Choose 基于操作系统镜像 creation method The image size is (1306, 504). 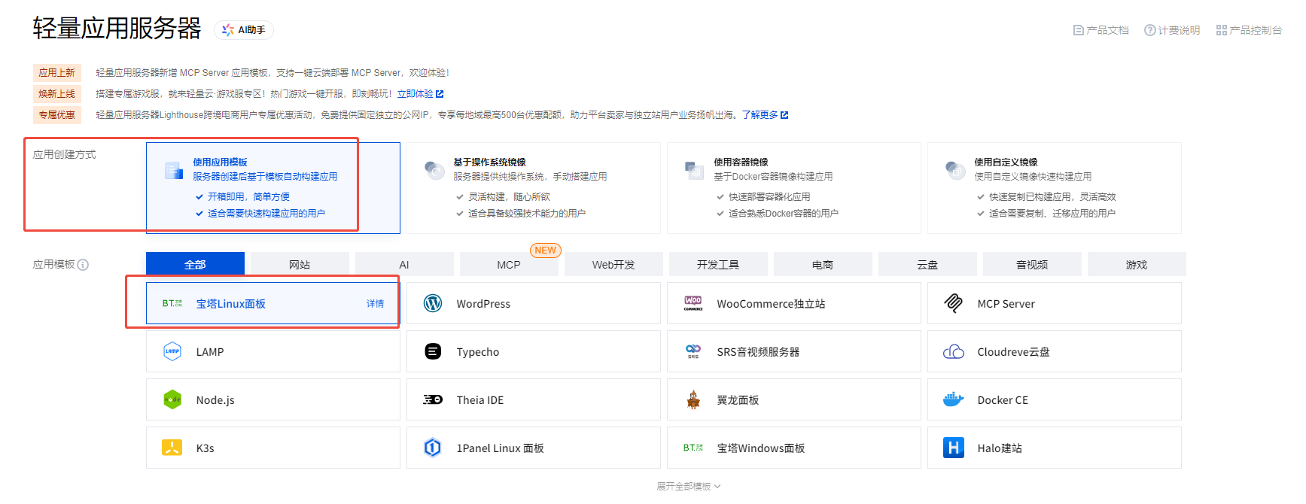[x=534, y=188]
